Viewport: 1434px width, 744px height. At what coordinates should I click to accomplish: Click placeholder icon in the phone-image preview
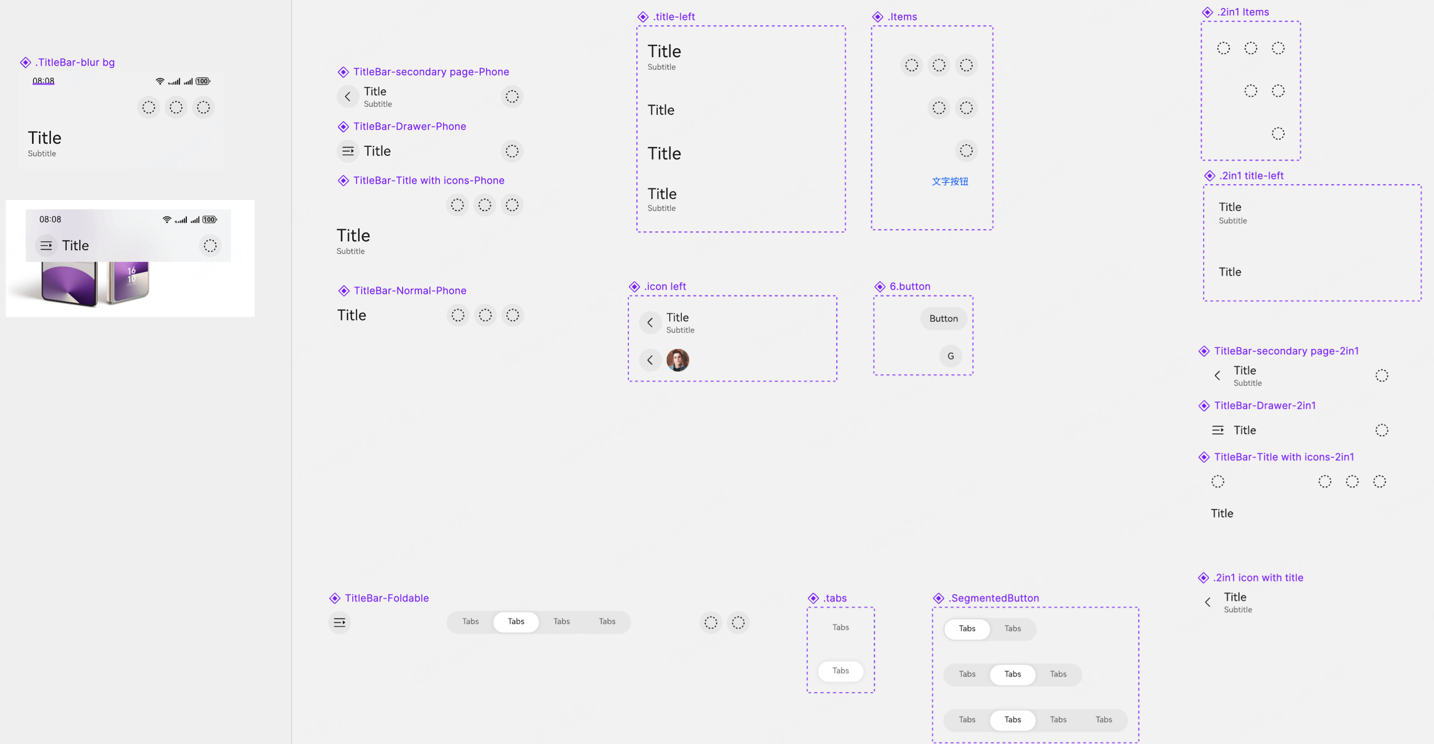(210, 246)
